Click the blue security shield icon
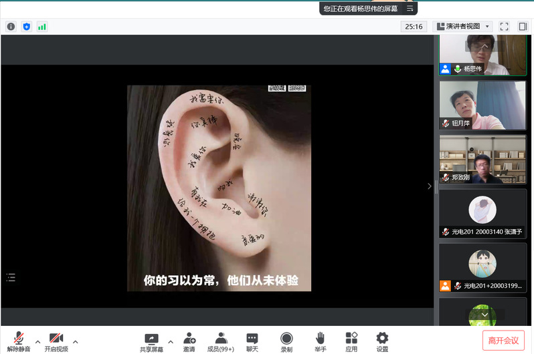534x354 pixels. pyautogui.click(x=27, y=27)
